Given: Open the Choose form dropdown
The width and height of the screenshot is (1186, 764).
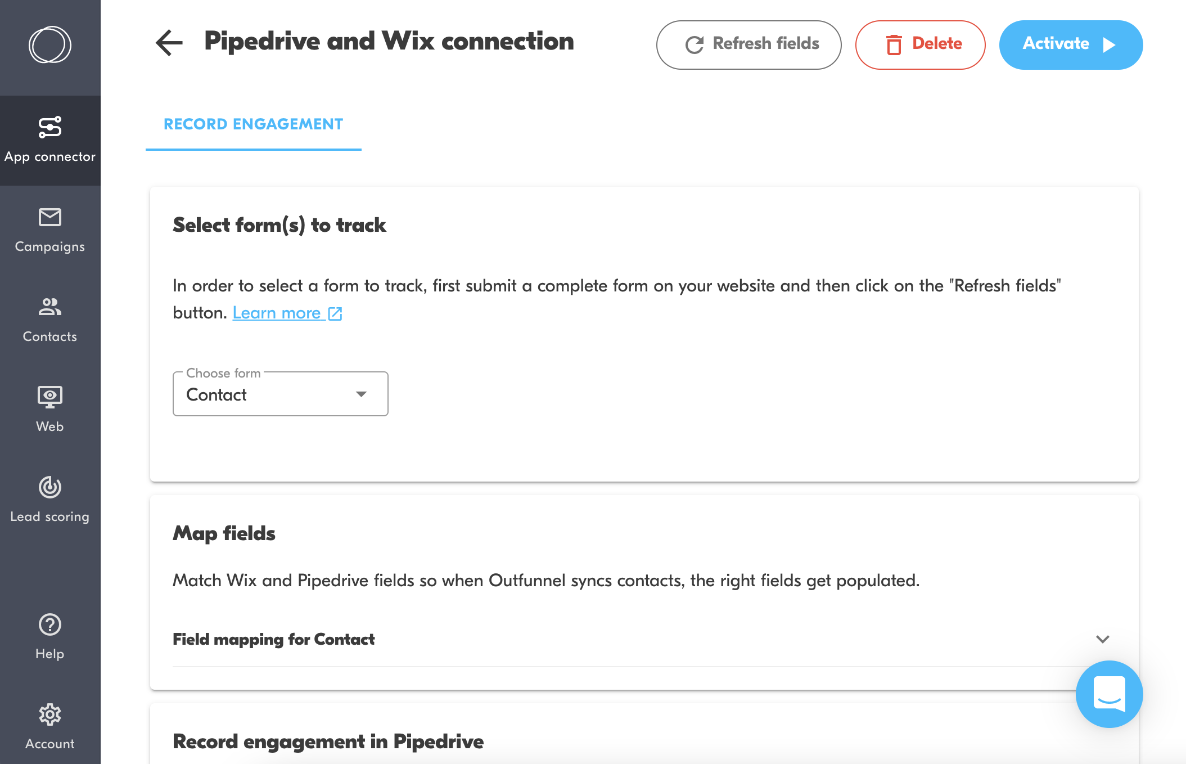Looking at the screenshot, I should click(x=280, y=394).
